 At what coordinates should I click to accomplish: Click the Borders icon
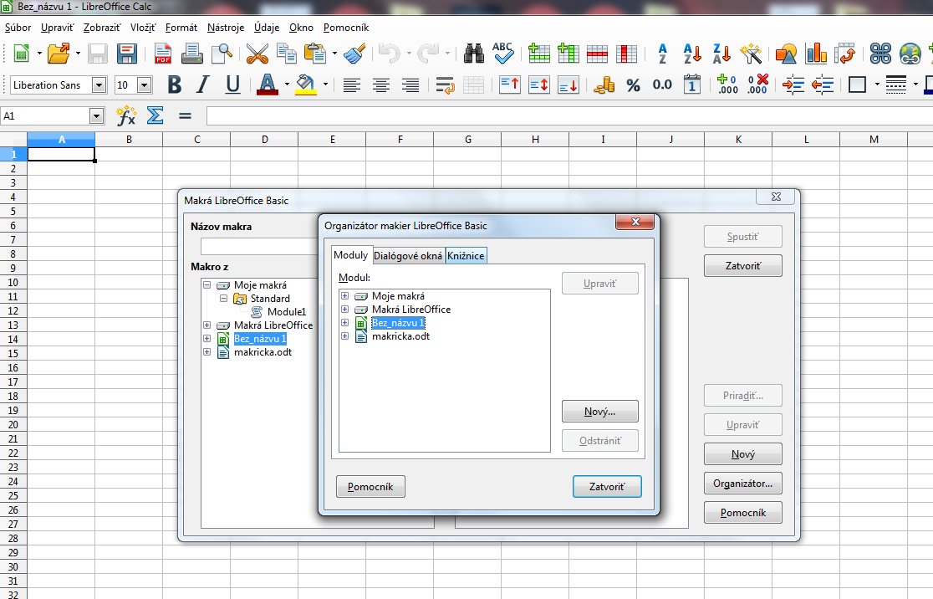857,85
